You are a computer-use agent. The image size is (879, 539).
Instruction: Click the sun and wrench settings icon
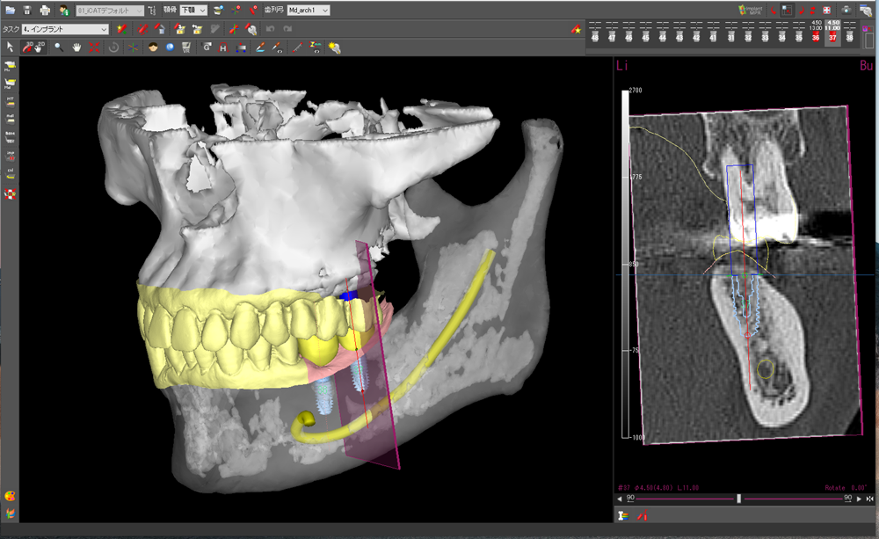click(x=334, y=47)
